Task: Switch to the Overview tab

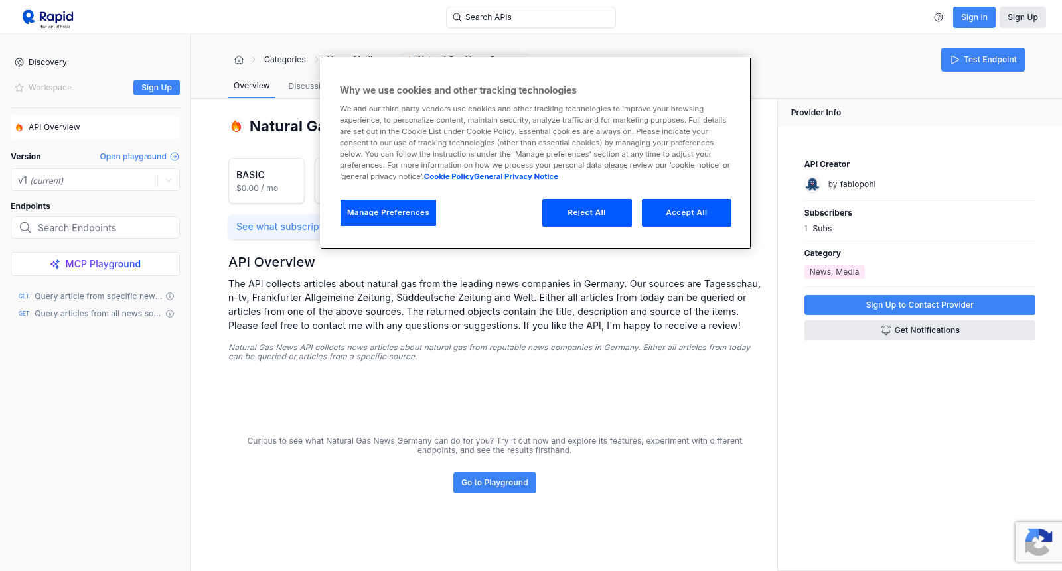Action: click(252, 86)
